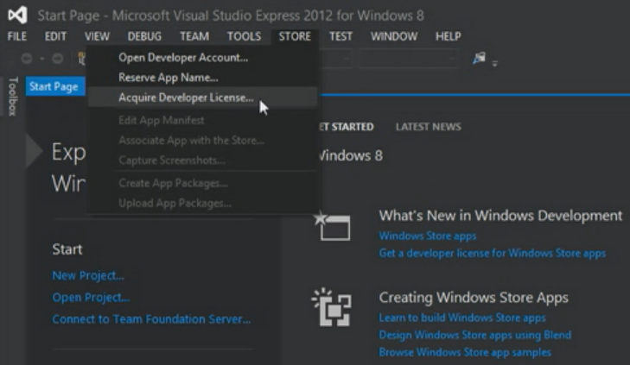Click the What's New window-star icon
Image resolution: width=630 pixels, height=365 pixels.
(x=332, y=226)
